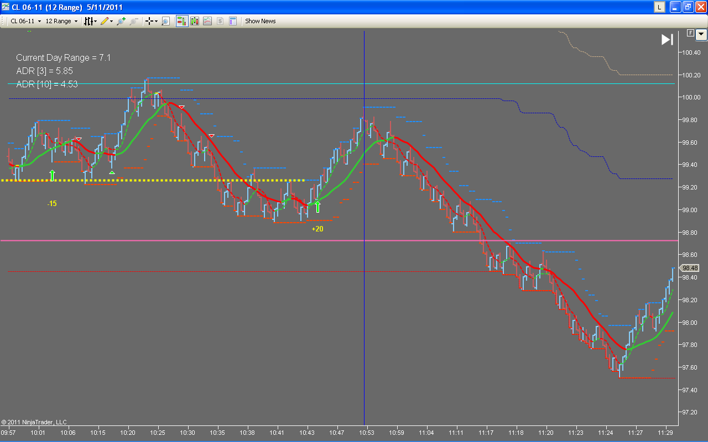The width and height of the screenshot is (708, 442).
Task: Click the NinjaTrader window icon in title bar
Action: (x=6, y=7)
